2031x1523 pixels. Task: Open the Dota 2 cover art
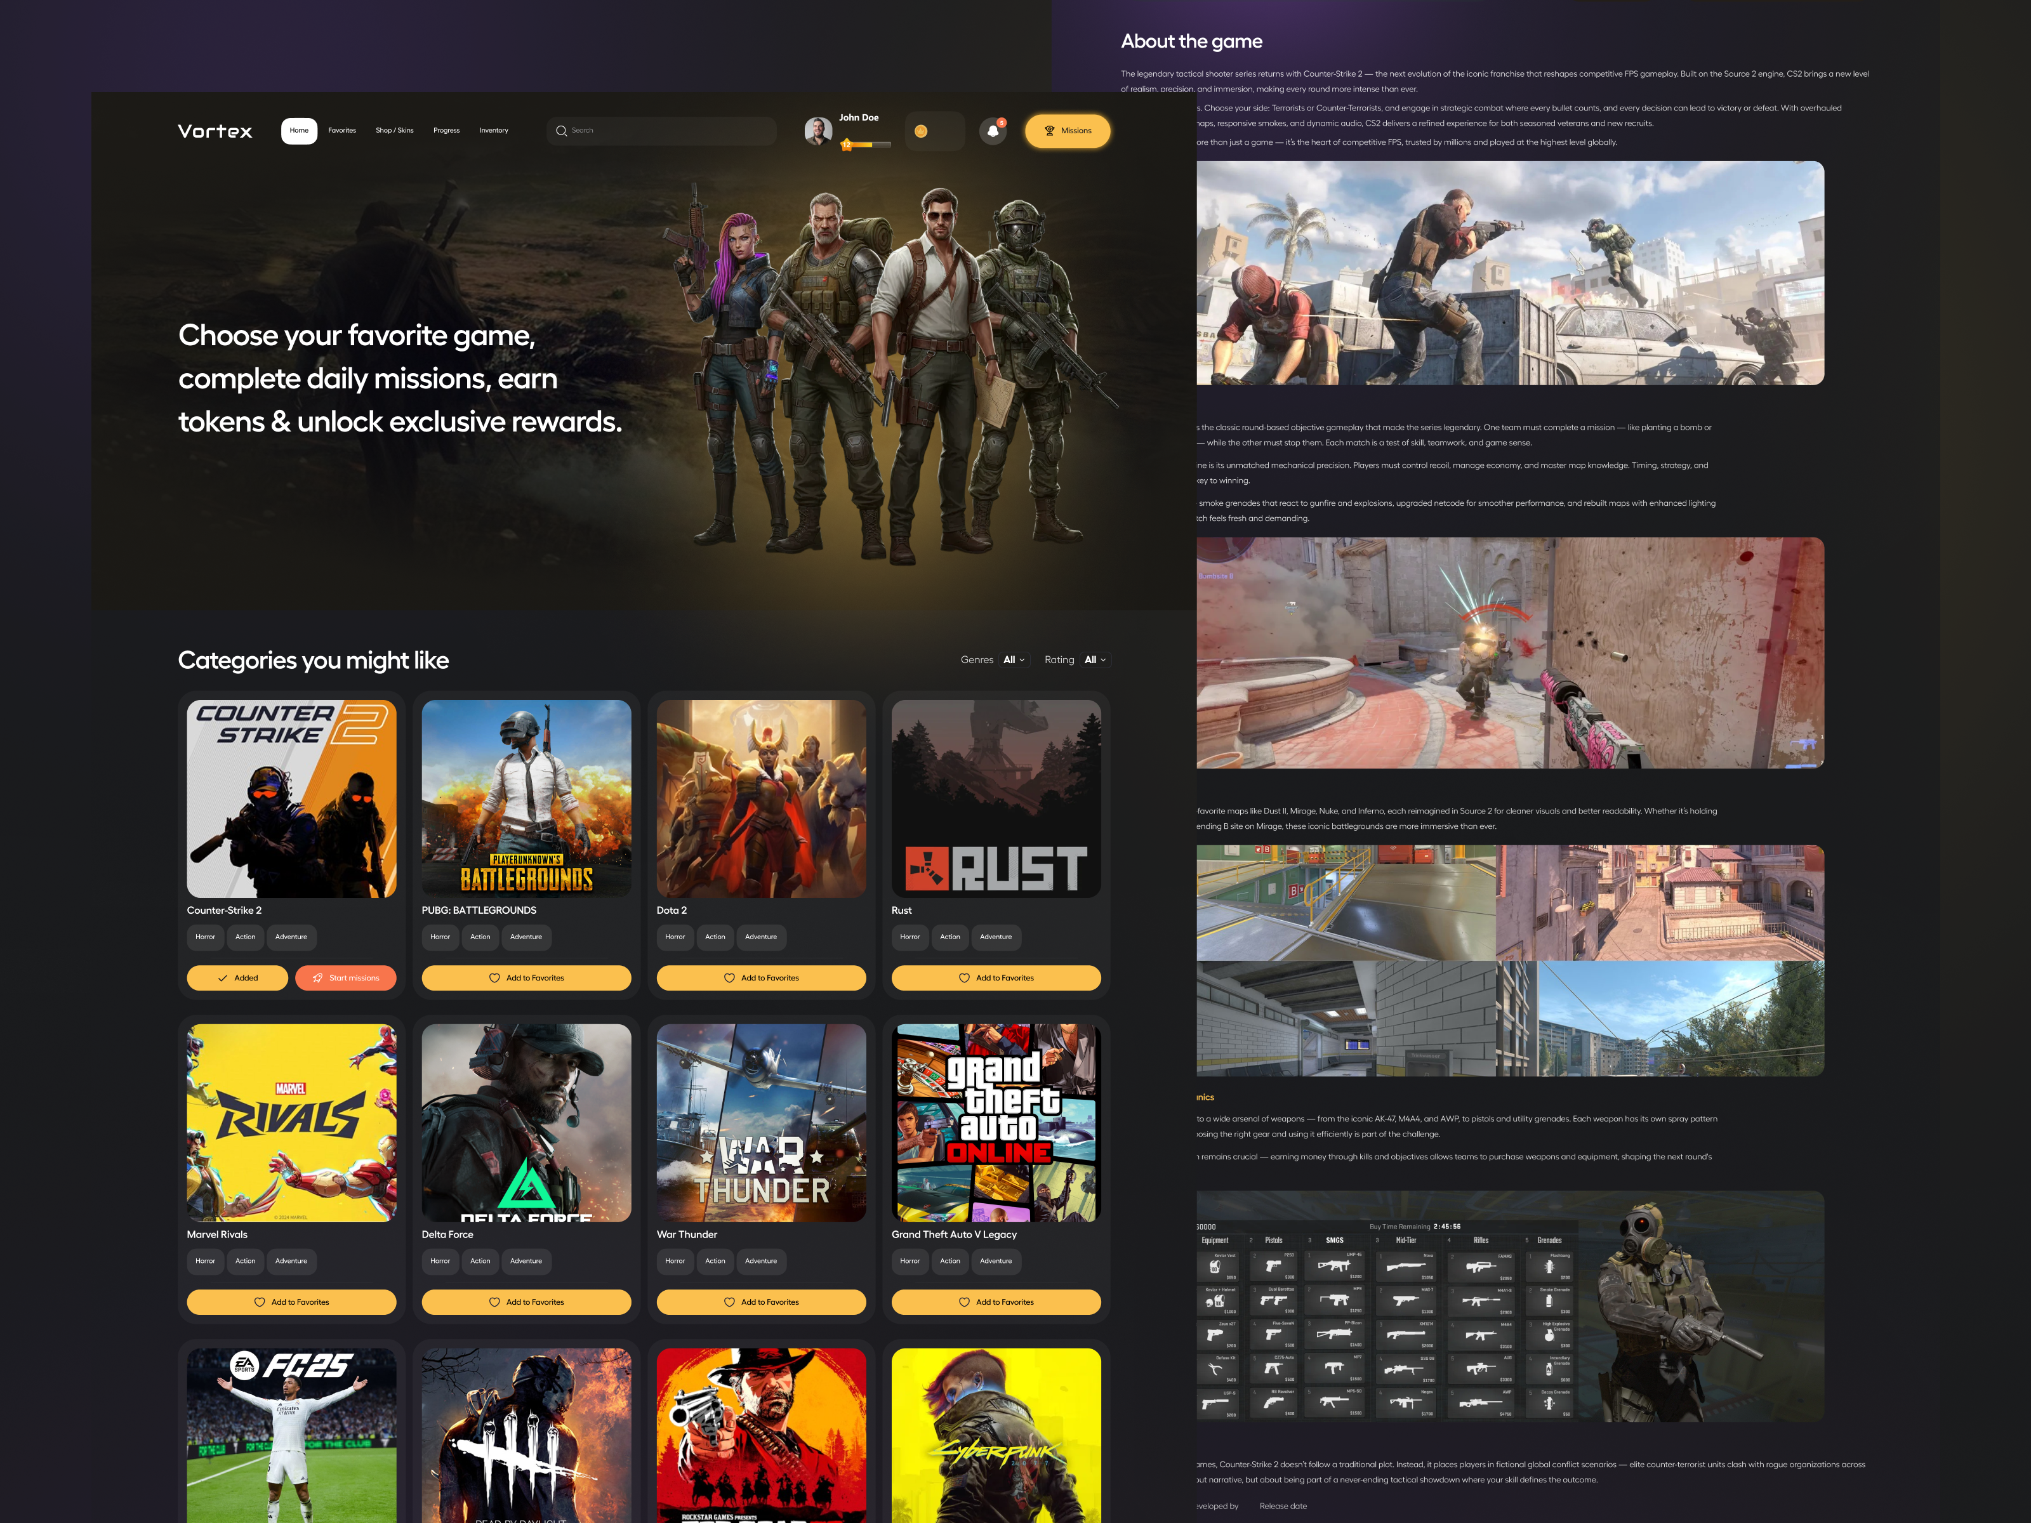click(761, 799)
